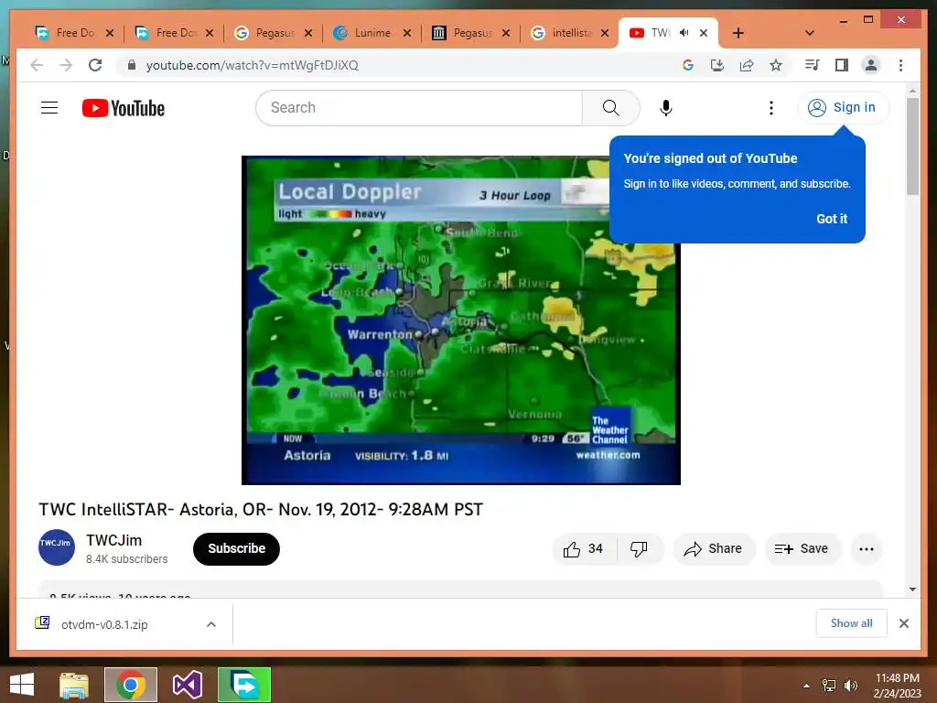Dislike the video with thumbs down
This screenshot has width=937, height=703.
(x=640, y=549)
